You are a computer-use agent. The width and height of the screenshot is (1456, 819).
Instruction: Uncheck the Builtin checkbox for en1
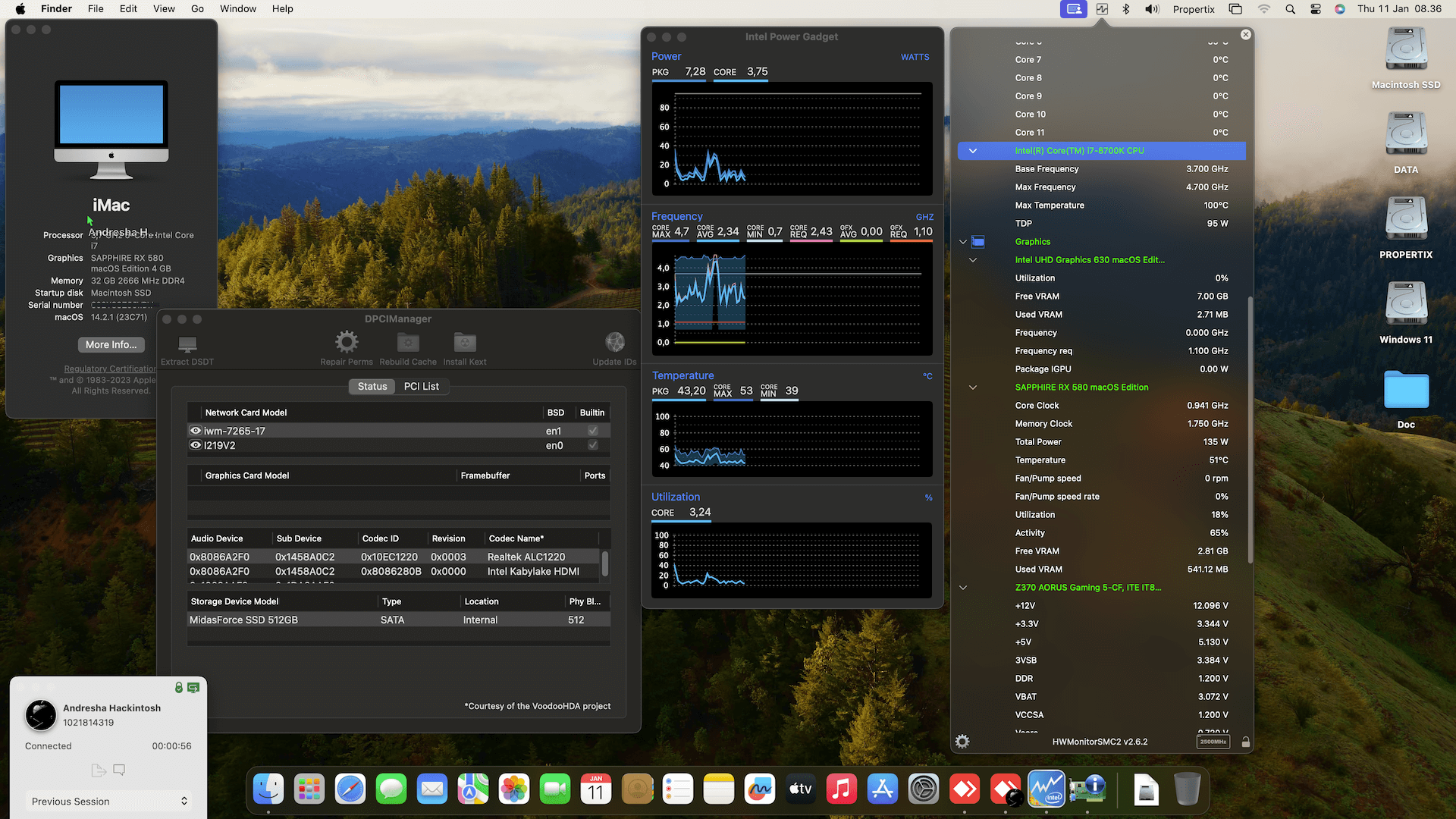click(592, 430)
